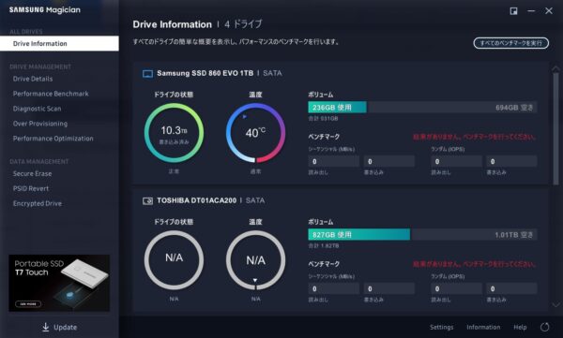Open the Portable SSD T7 Touch ad
This screenshot has height=338, width=563.
click(59, 283)
